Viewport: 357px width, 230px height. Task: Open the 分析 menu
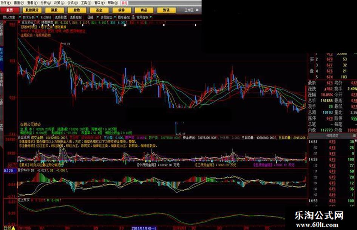[x=45, y=3]
